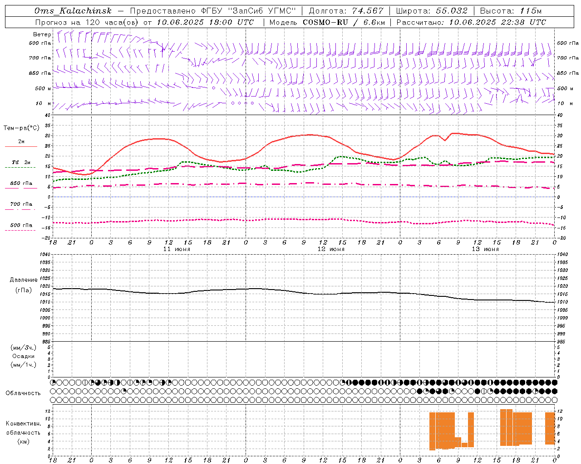Click the (мм/1ч.) precipitation unit label
Viewport: 581px width, 464px height.
pyautogui.click(x=24, y=365)
